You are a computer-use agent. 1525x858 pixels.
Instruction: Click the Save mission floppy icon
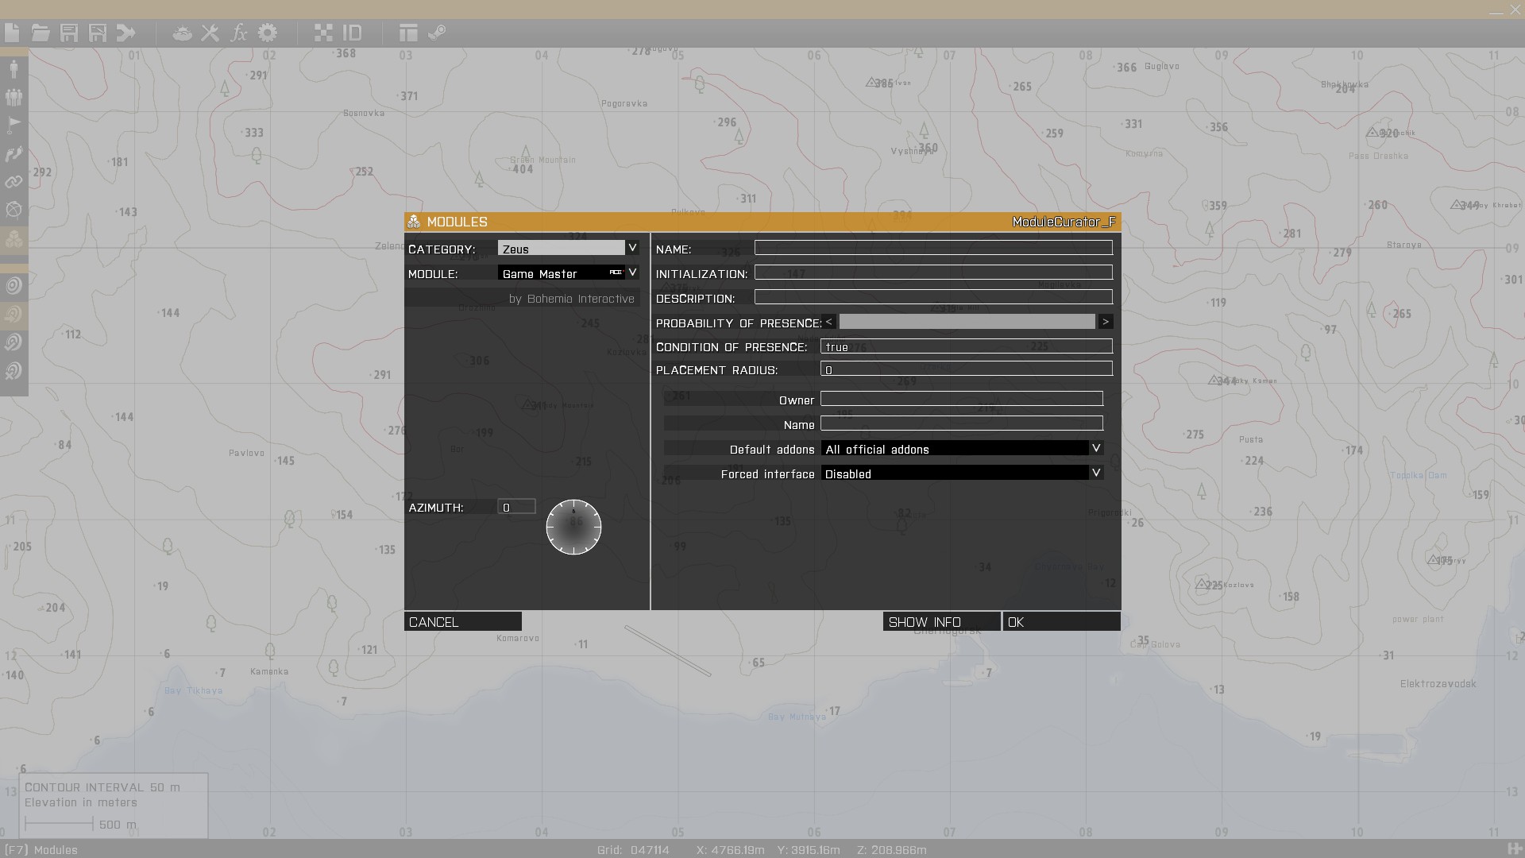coord(69,33)
